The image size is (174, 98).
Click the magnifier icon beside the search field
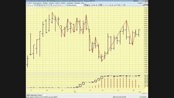[67, 5]
